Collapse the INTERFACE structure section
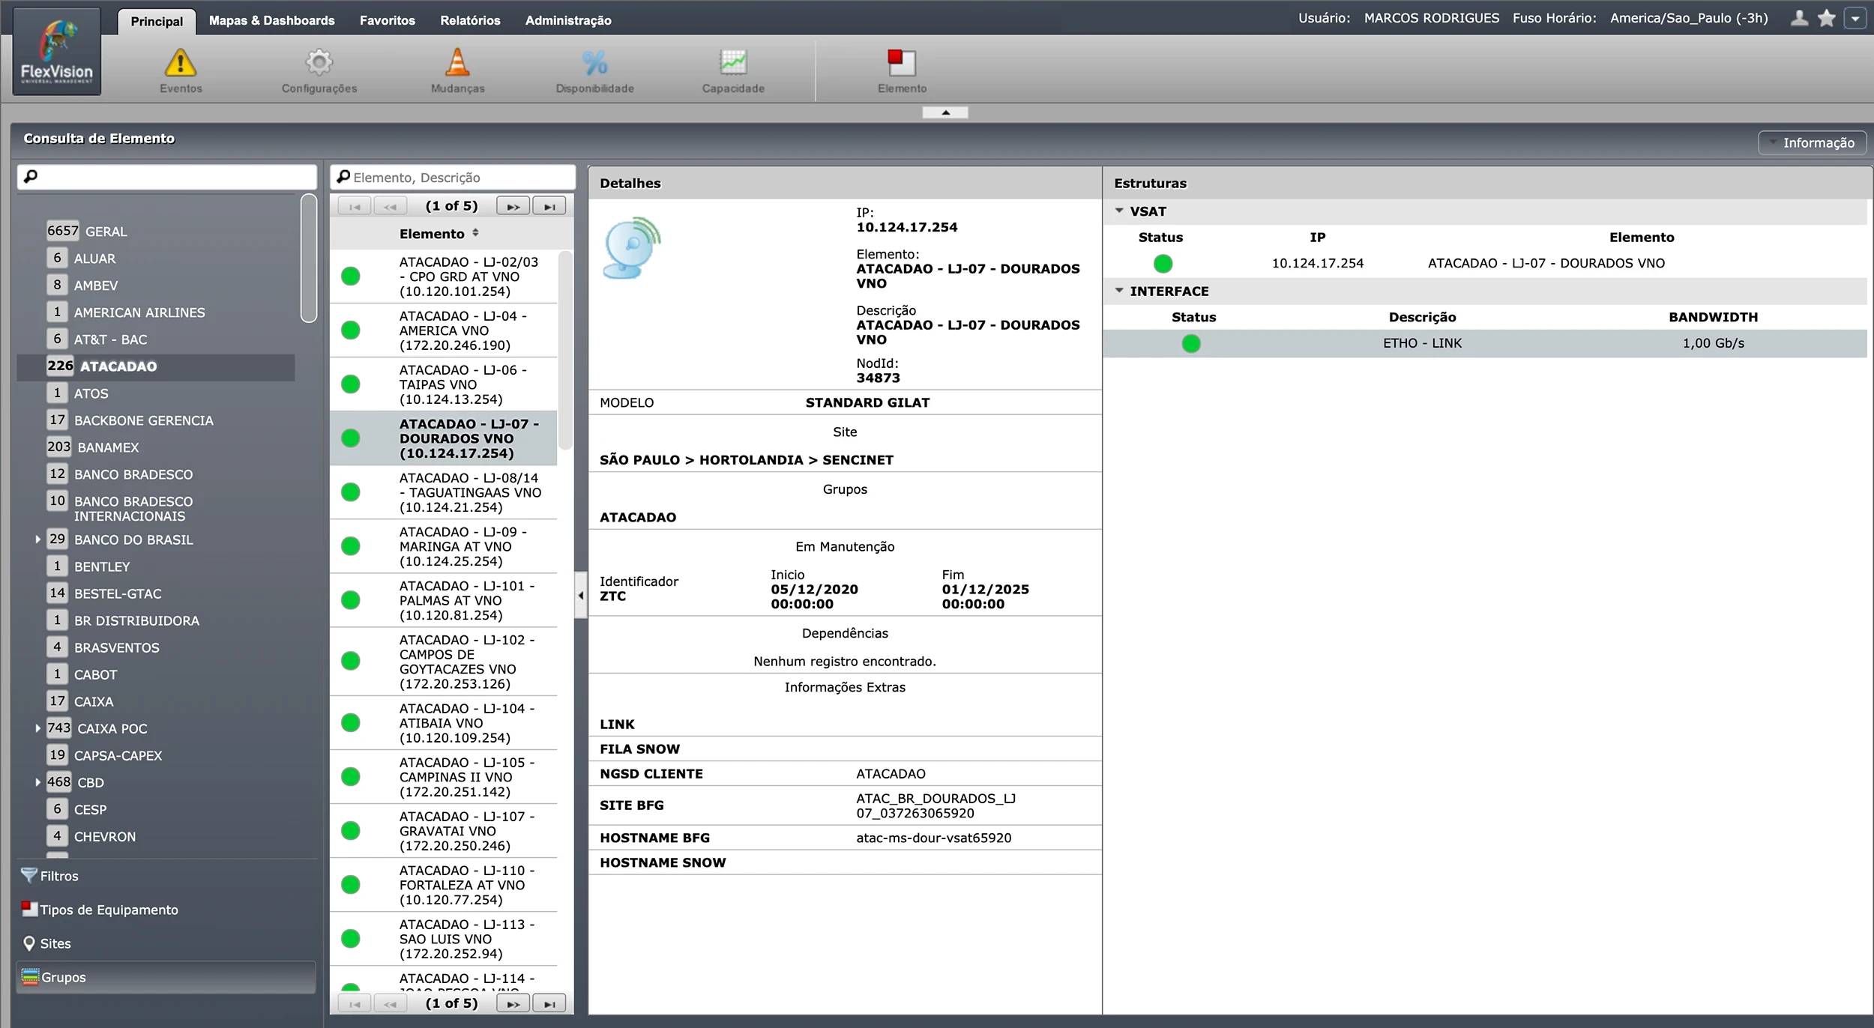 point(1119,291)
